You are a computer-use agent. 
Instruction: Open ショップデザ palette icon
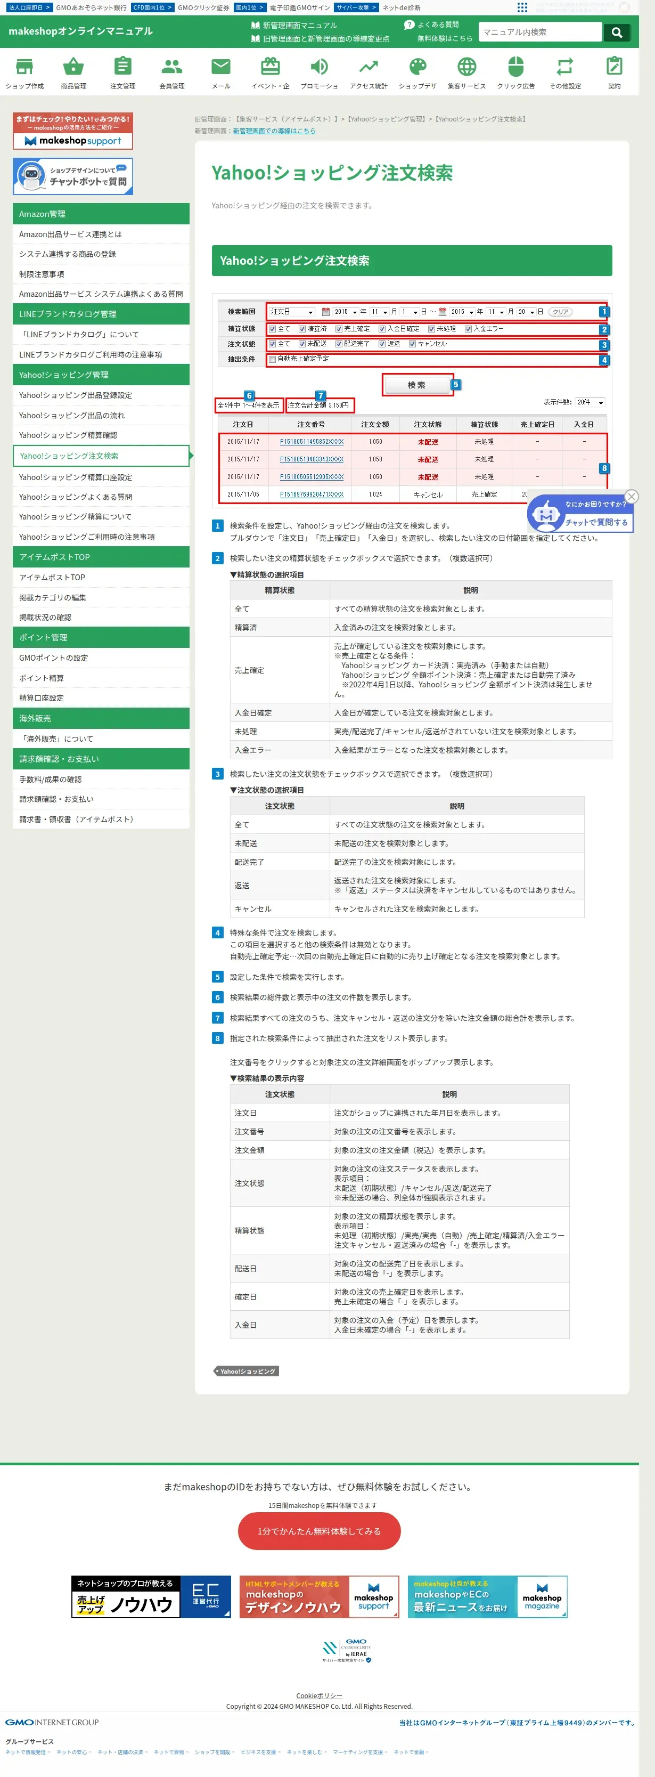(418, 72)
